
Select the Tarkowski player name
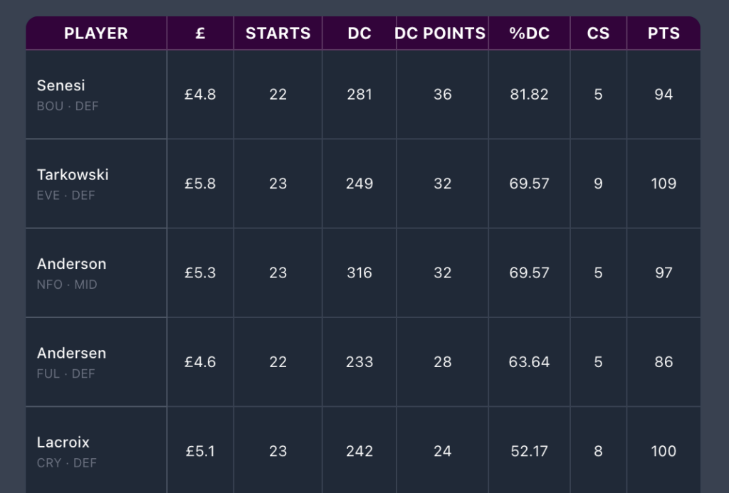click(x=73, y=175)
